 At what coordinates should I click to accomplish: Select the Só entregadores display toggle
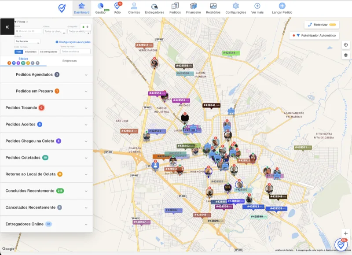pyautogui.click(x=49, y=52)
